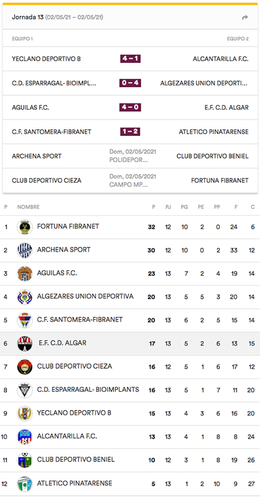
Task: Select the Archena Sport fixture row
Action: 130,156
